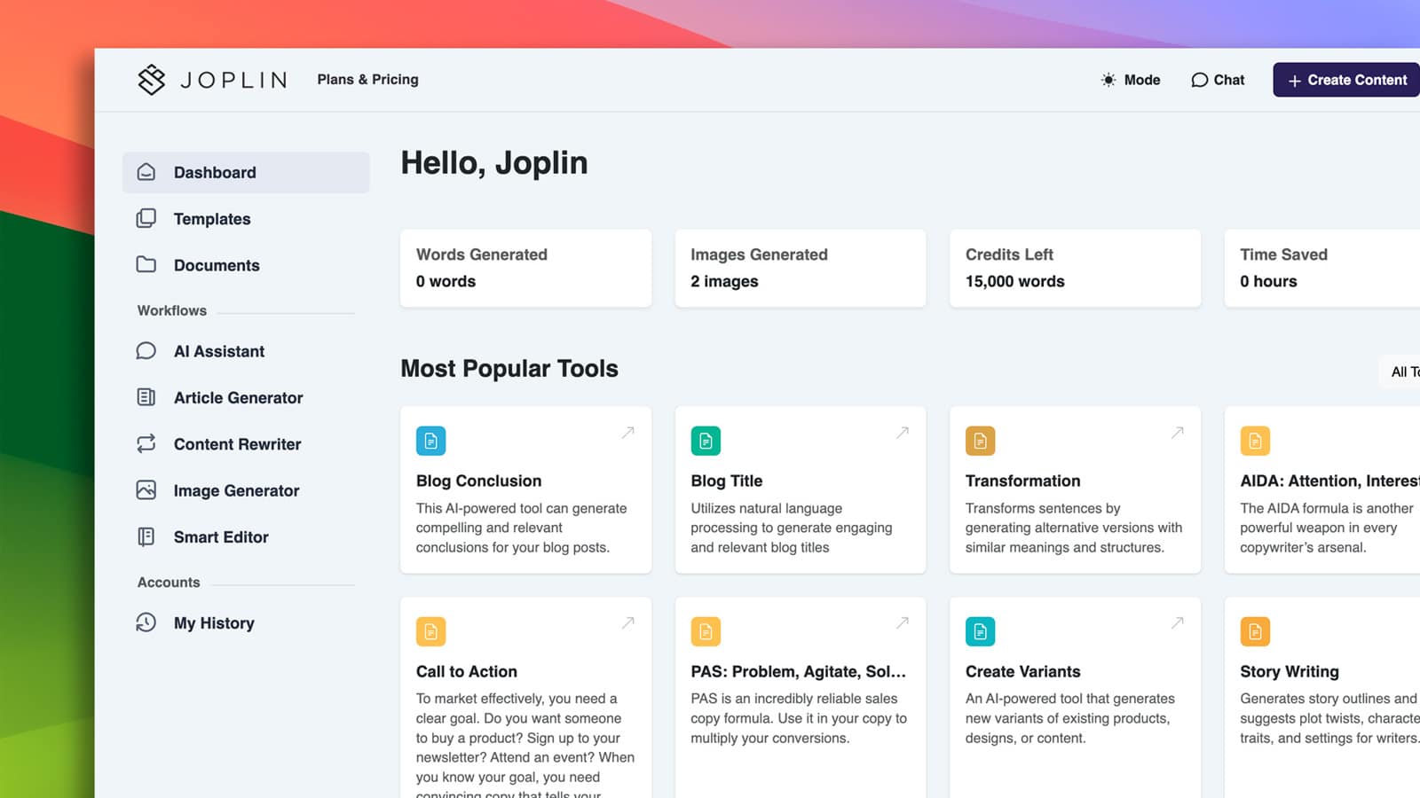Click the 'Hello, Joplin' heading
The image size is (1420, 798).
point(494,163)
